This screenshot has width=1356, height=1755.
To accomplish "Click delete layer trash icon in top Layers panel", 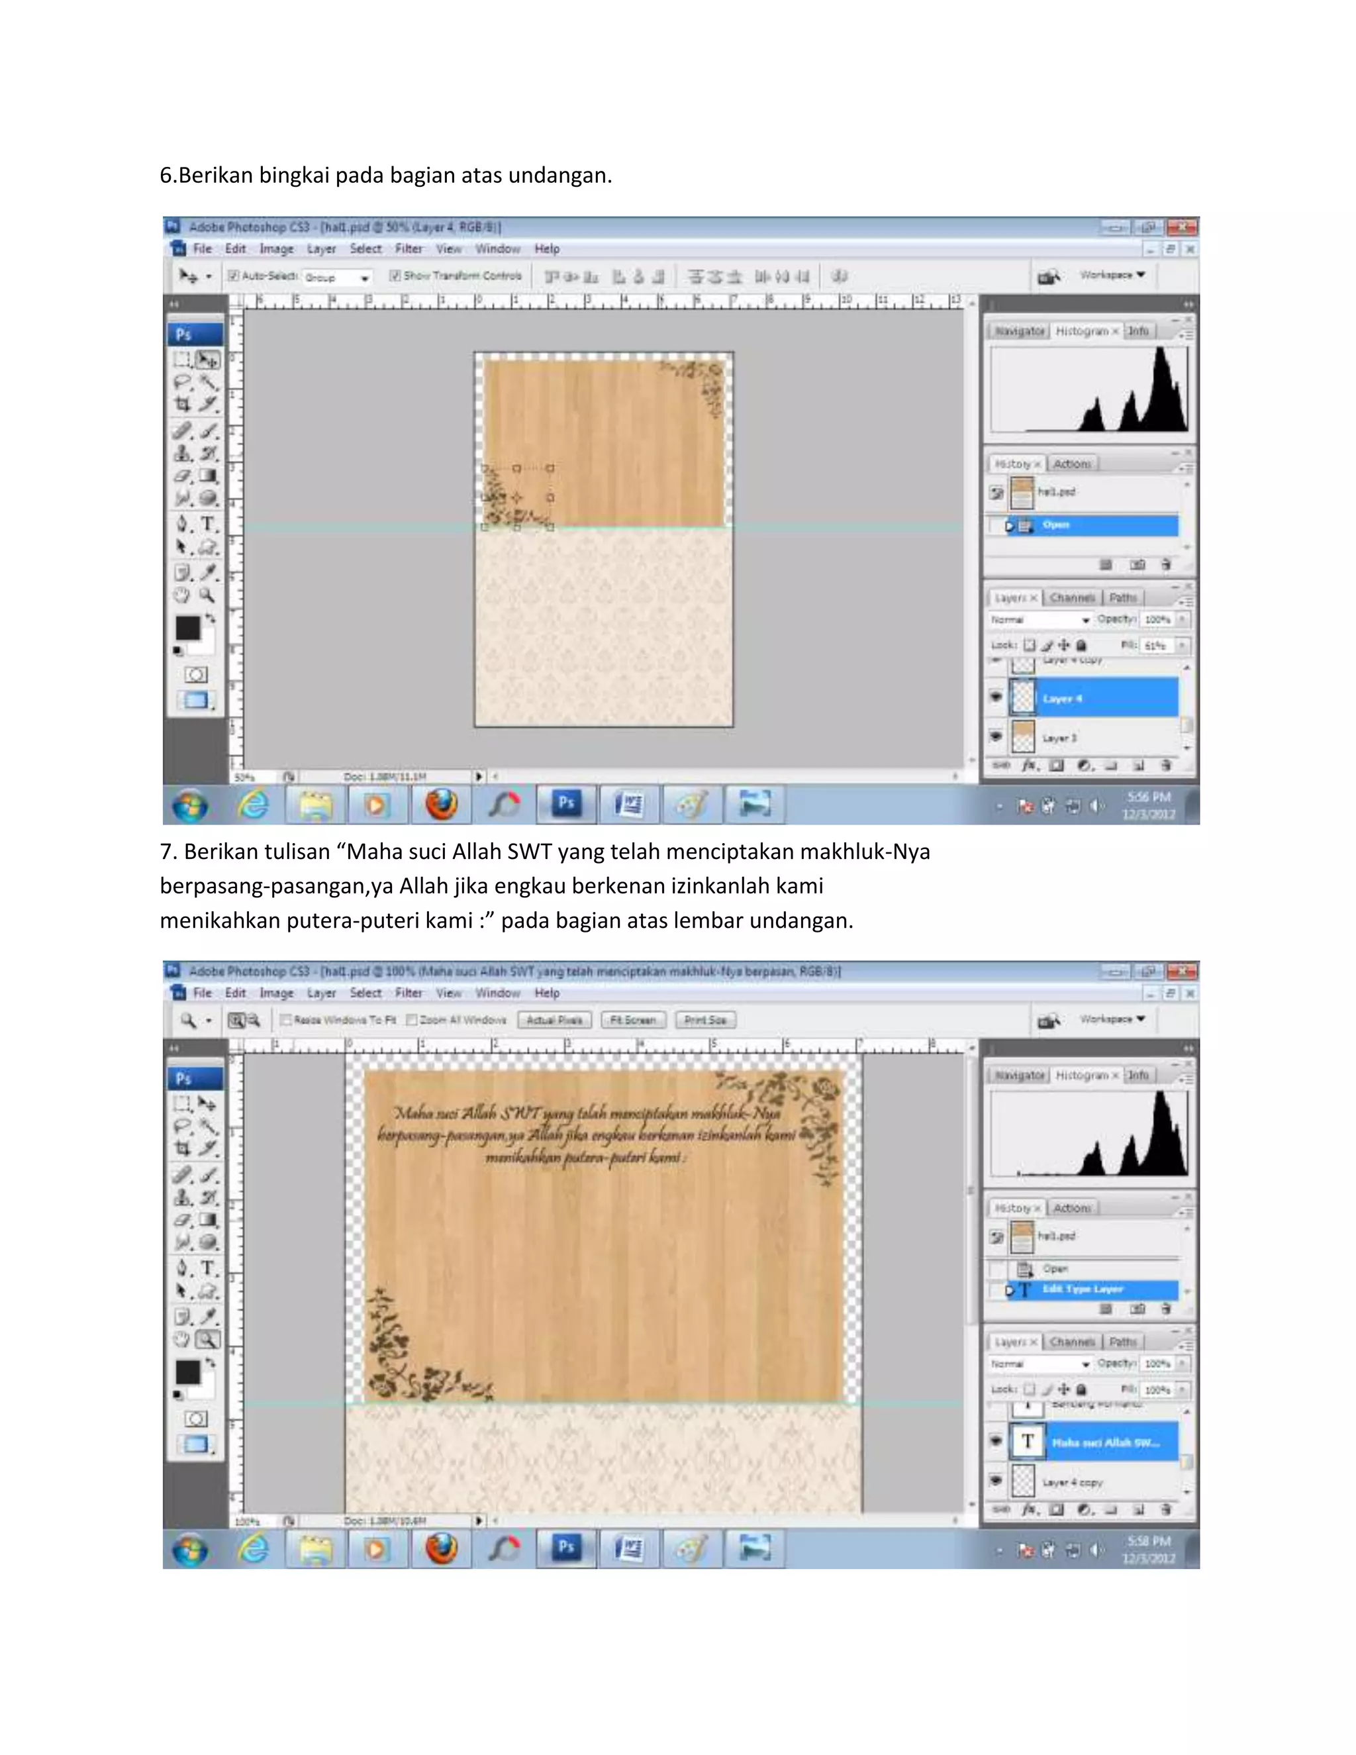I will click(x=1165, y=766).
